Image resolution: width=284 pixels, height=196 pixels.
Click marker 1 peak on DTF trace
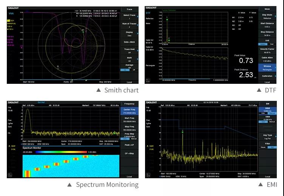167,19
